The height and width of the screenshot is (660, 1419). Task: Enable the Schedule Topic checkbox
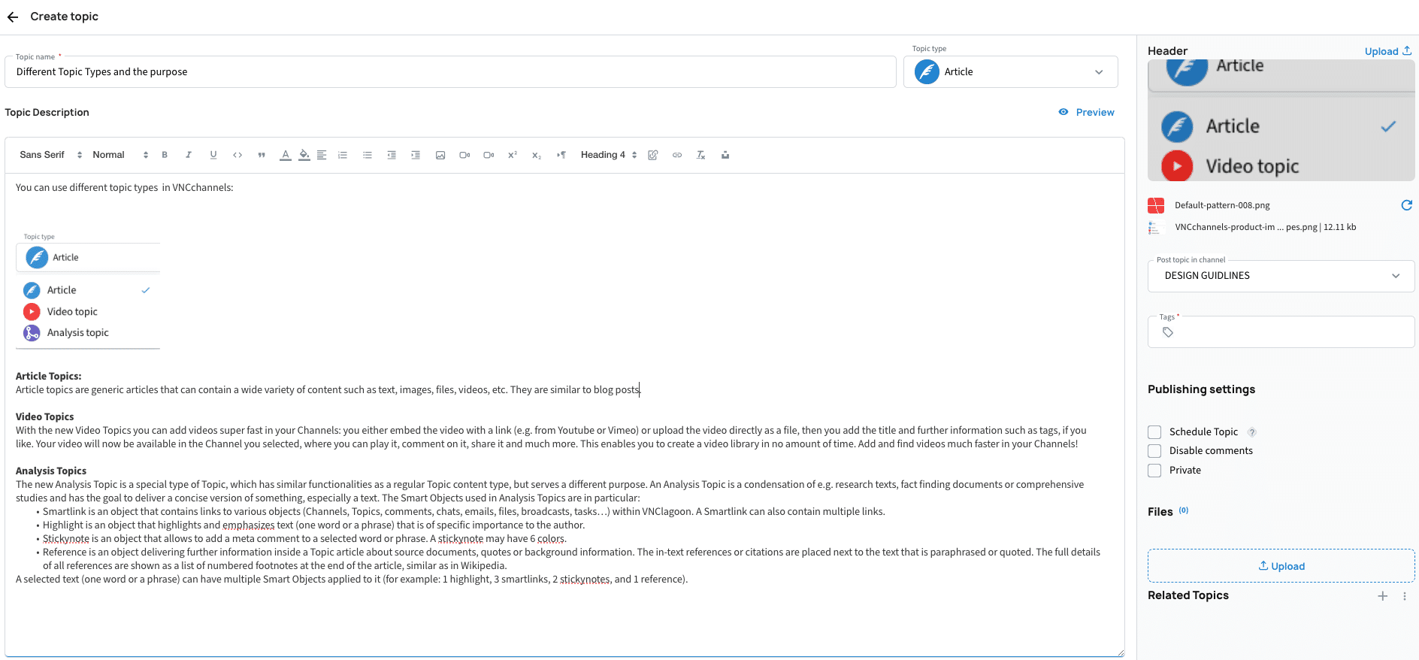pos(1154,431)
